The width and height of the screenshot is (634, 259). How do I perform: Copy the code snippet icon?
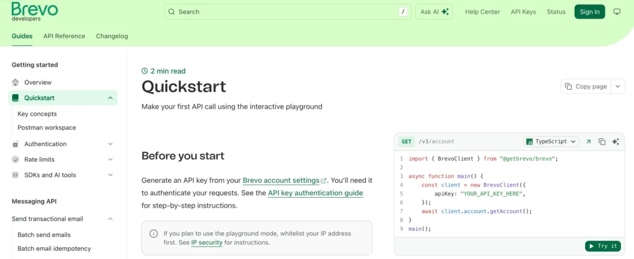[x=602, y=142]
